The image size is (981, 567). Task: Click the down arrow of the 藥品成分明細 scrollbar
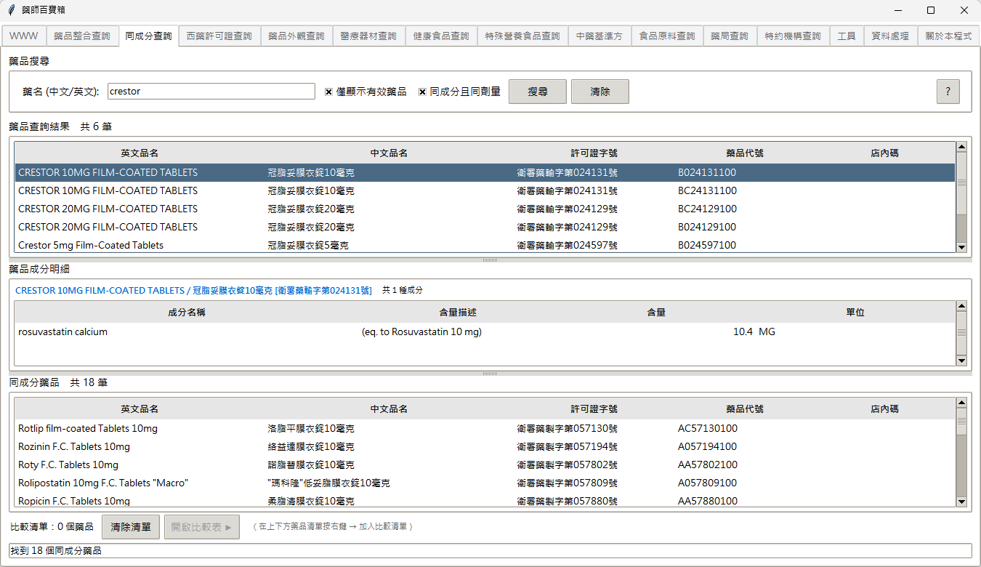[961, 361]
